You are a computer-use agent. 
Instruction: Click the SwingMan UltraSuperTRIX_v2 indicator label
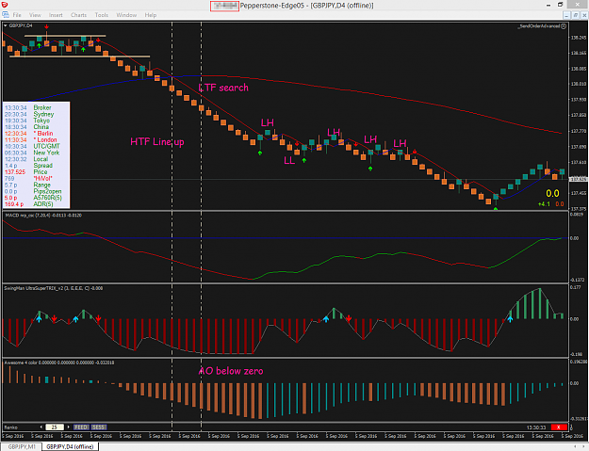[54, 288]
